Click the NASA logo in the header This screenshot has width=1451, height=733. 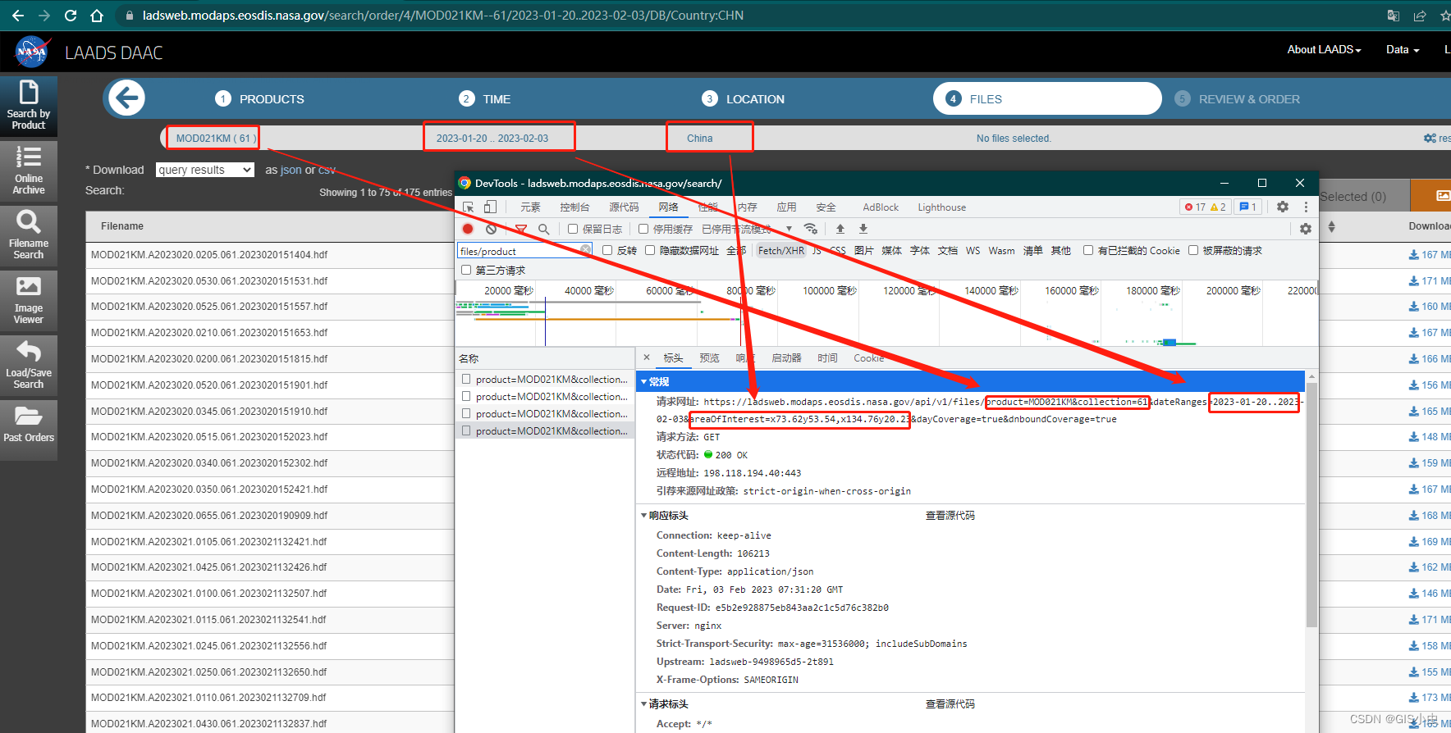coord(32,52)
